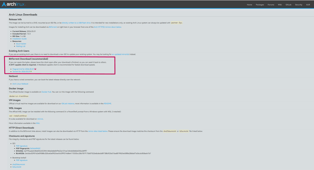
Task: Click the Current Release 2026.05.01 text
Action: pos(24,31)
